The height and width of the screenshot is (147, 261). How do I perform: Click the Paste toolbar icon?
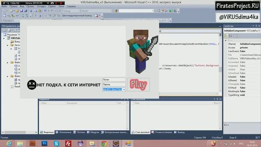[40, 11]
